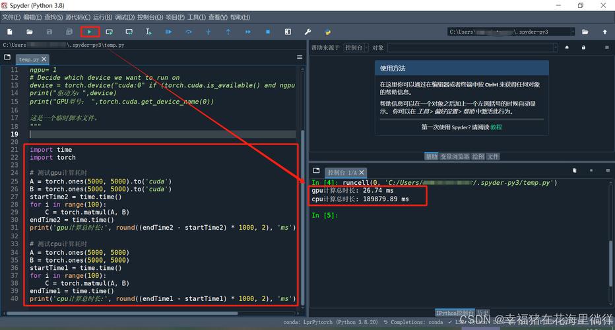Start debugging the file
This screenshot has width=615, height=330.
[x=169, y=32]
